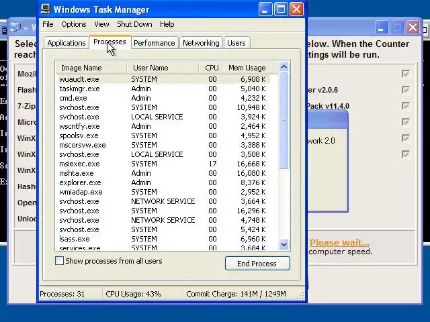
Task: Toggle the fifth installer list checkbox
Action: point(406,138)
